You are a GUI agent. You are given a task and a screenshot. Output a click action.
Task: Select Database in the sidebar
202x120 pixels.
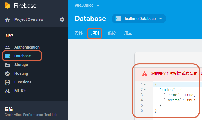[x=22, y=56]
